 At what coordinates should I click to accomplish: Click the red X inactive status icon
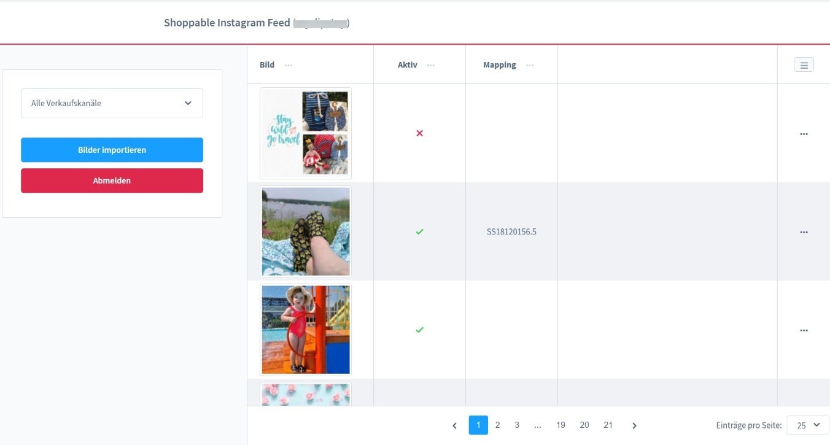(x=419, y=133)
